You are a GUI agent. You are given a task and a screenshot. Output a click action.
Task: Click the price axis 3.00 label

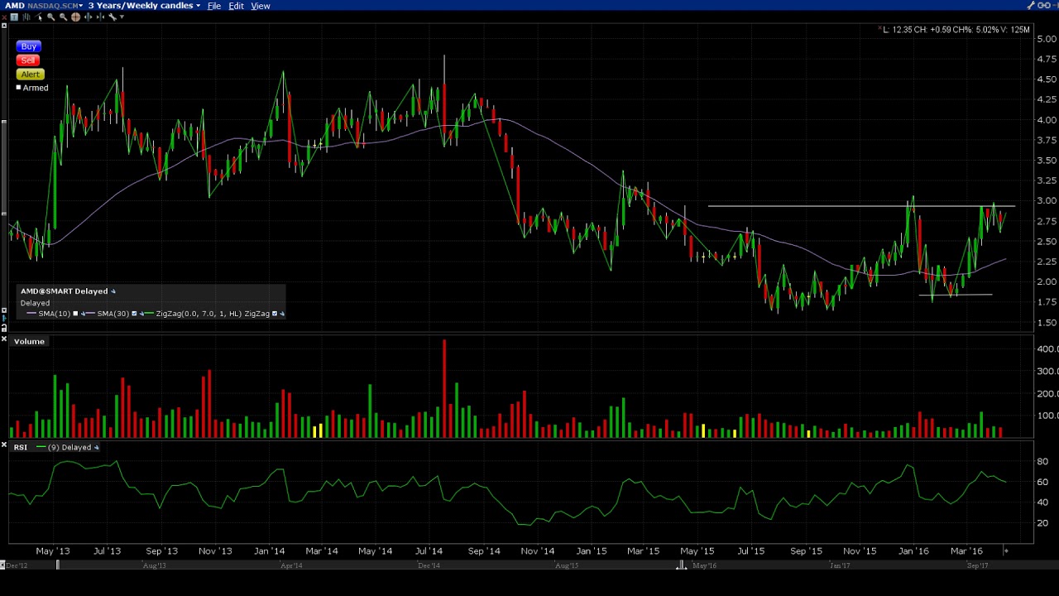[1047, 201]
